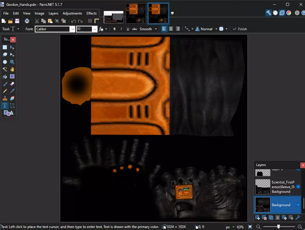Hide the Background layer via checkbox
This screenshot has width=305, height=230.
(298, 205)
